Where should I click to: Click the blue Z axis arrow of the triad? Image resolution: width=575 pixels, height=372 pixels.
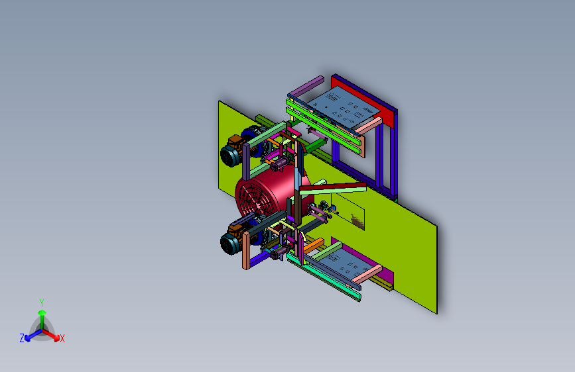pos(33,336)
